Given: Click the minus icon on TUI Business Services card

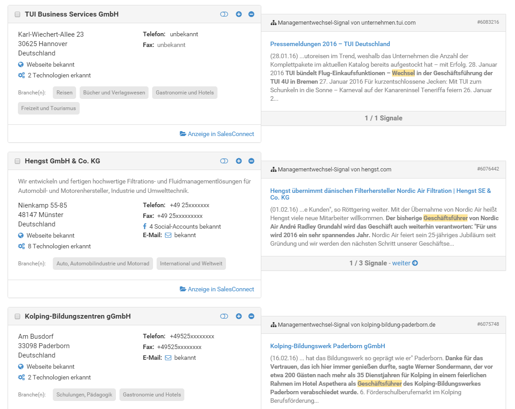Looking at the screenshot, I should click(251, 14).
